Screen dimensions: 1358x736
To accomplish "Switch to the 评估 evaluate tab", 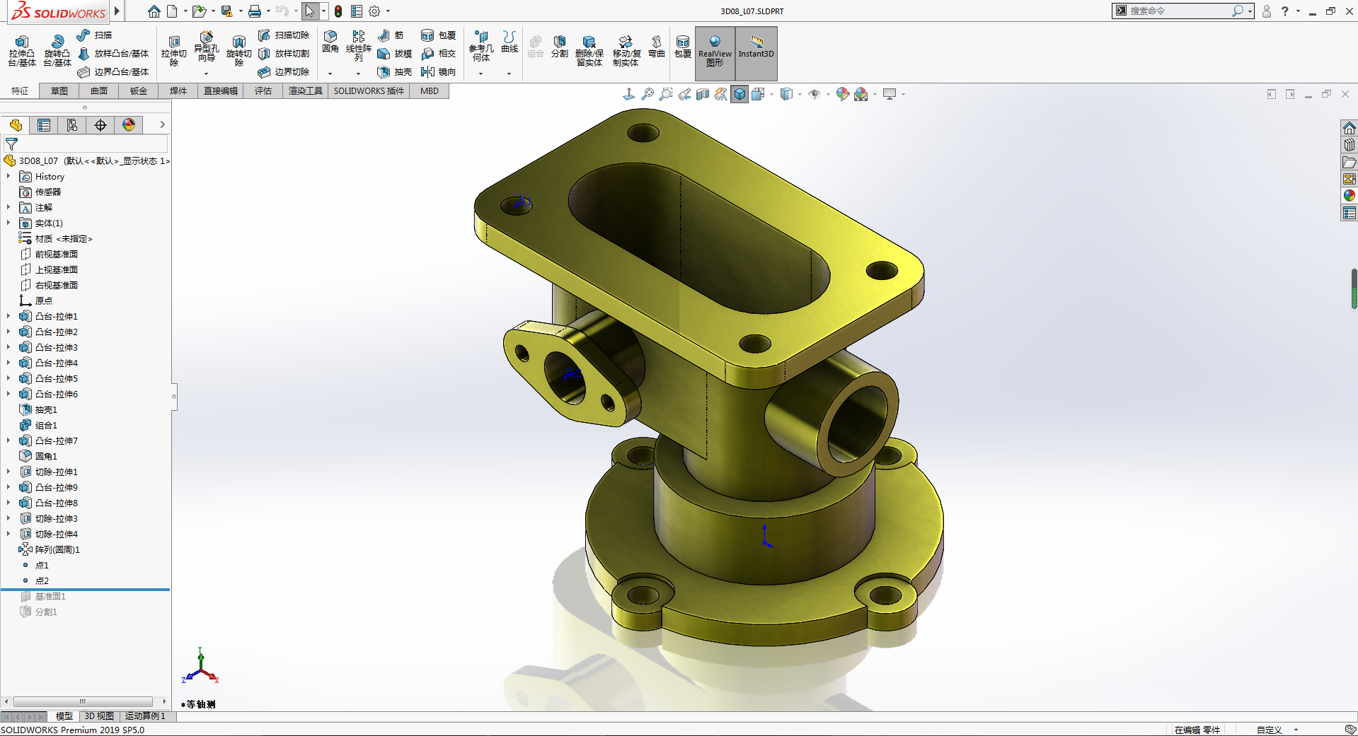I will tap(263, 90).
